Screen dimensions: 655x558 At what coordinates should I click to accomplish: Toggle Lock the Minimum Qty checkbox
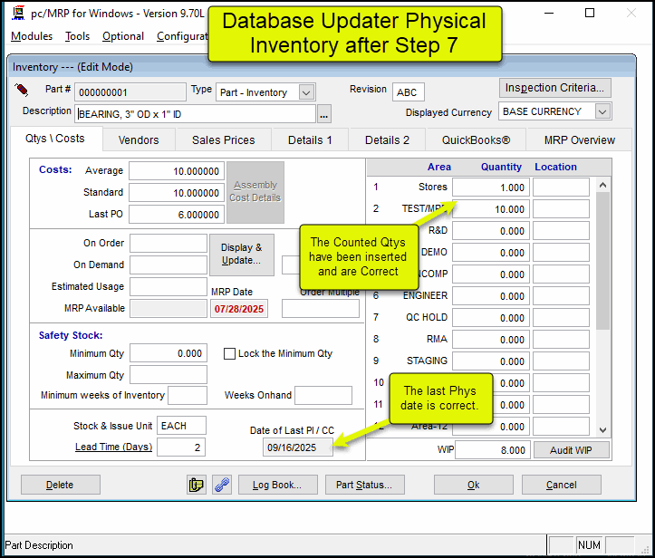(229, 354)
